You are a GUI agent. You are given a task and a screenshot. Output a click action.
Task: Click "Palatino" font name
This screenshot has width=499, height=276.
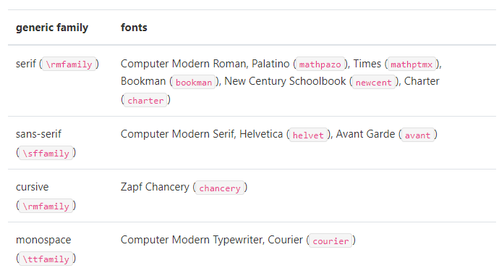[270, 64]
